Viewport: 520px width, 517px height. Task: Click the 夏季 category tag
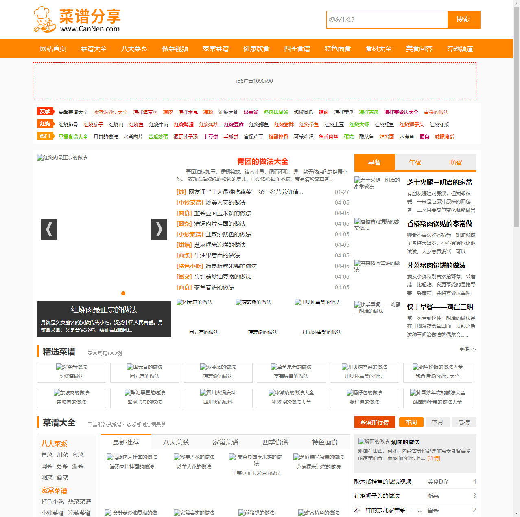click(x=45, y=112)
